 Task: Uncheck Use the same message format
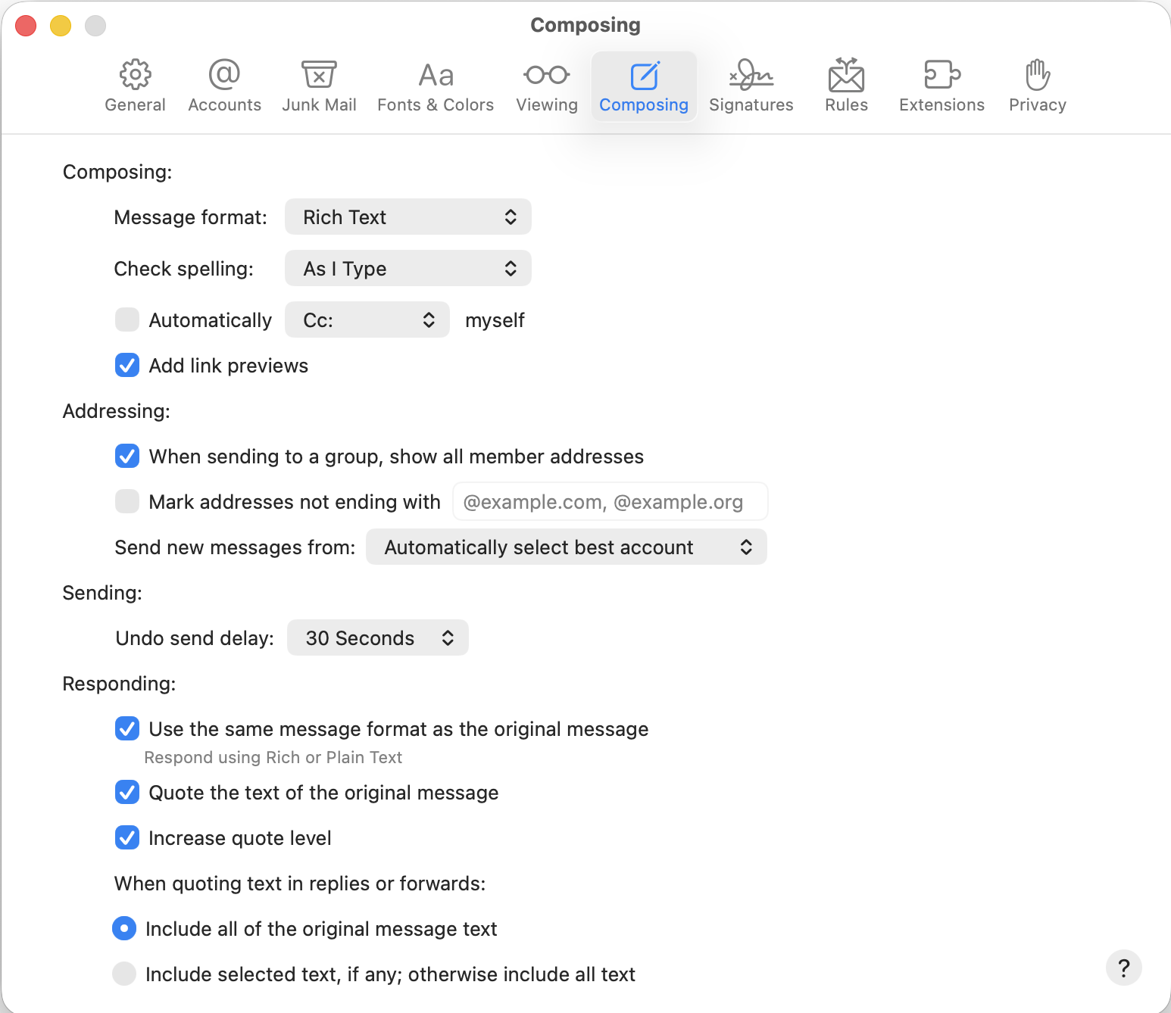click(x=127, y=728)
